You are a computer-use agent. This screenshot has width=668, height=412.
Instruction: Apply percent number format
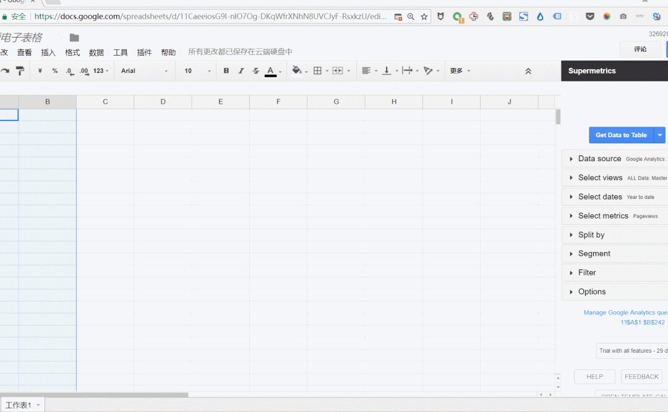point(55,70)
